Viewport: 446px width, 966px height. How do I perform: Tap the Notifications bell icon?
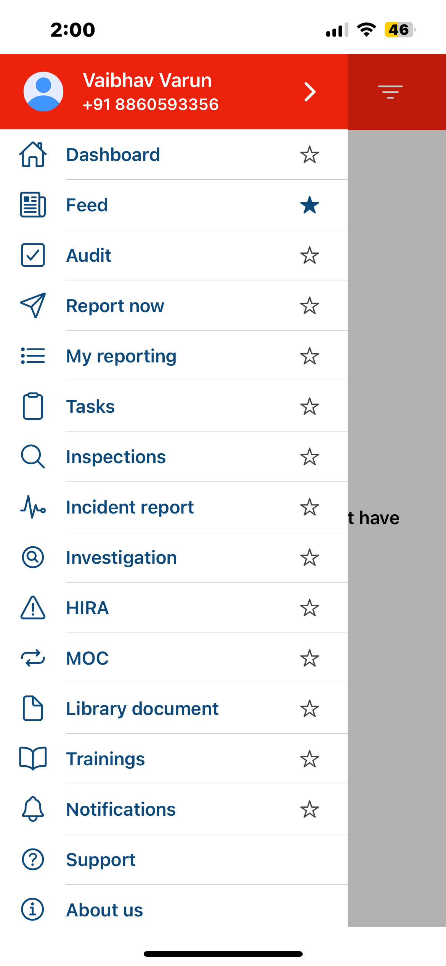[x=33, y=809]
